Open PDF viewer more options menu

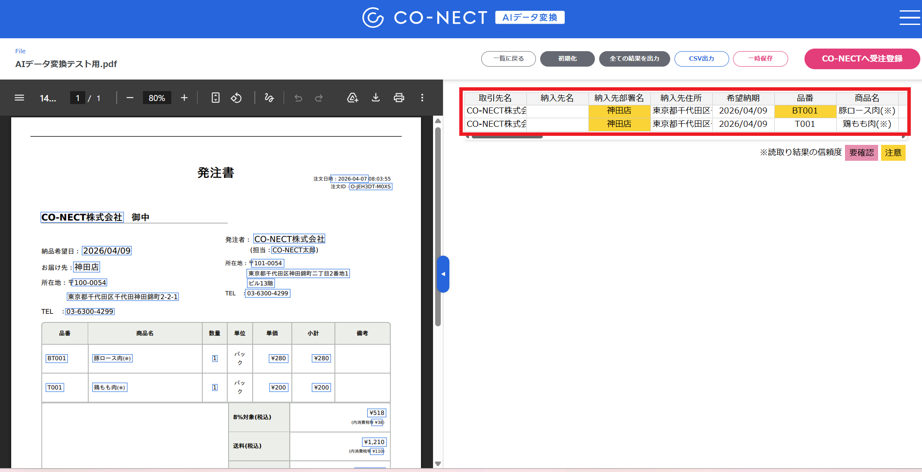click(422, 98)
